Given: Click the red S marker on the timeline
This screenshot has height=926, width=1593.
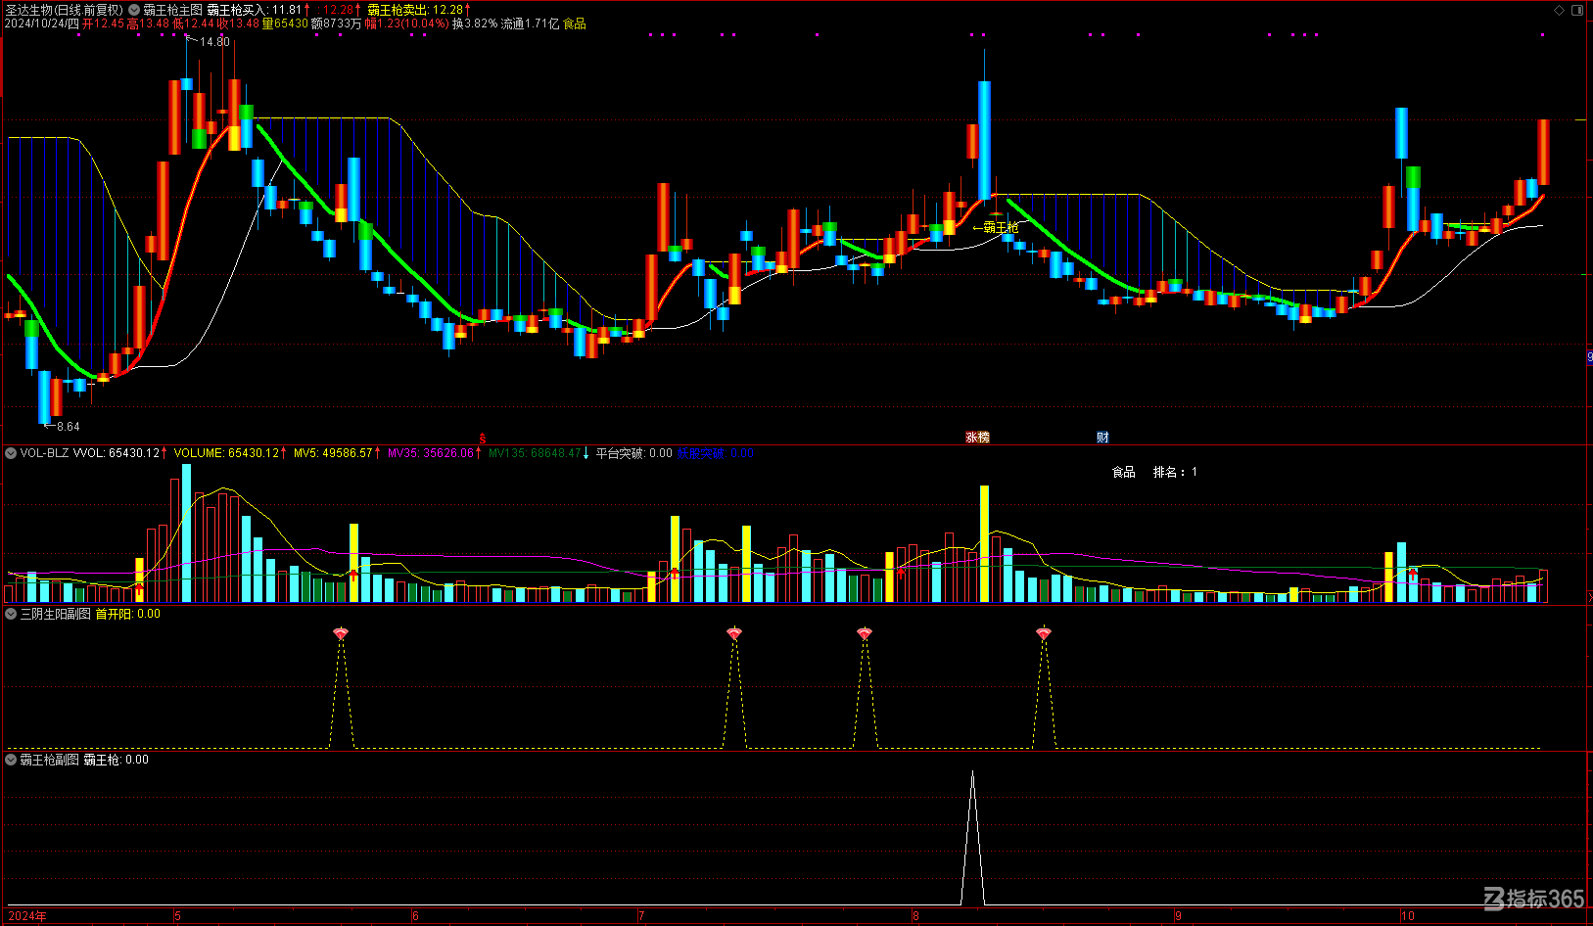Looking at the screenshot, I should (x=482, y=438).
